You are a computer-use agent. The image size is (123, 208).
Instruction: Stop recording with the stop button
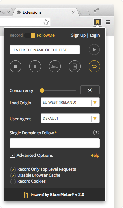pyautogui.click(x=15, y=66)
